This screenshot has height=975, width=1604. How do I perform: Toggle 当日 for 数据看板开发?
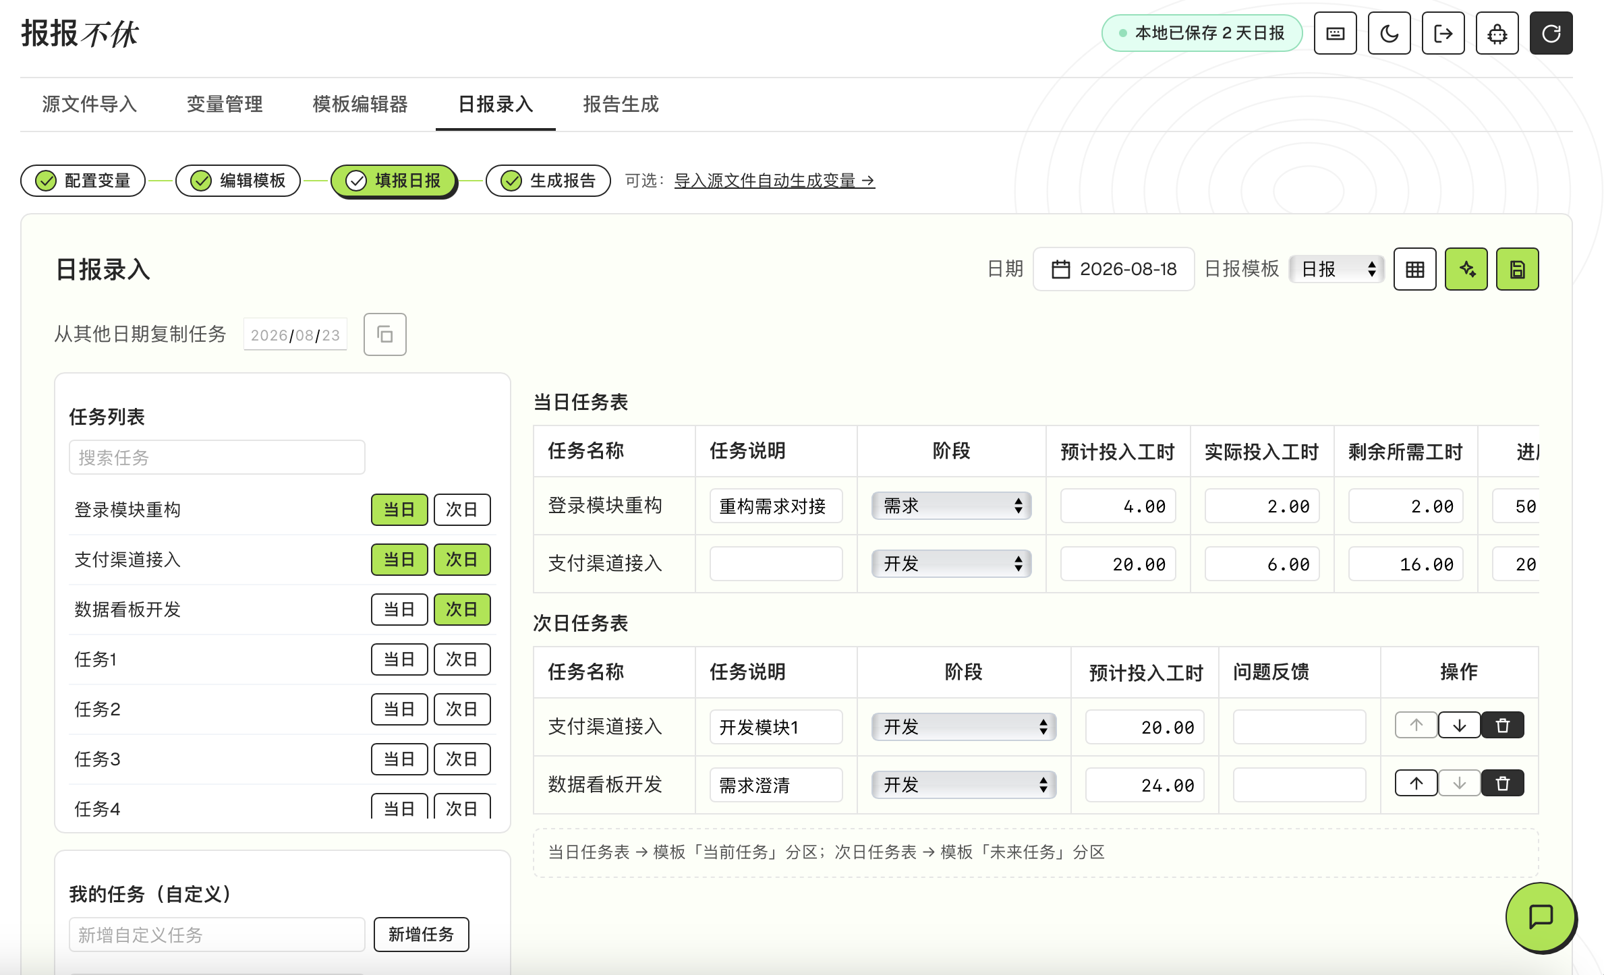coord(399,609)
